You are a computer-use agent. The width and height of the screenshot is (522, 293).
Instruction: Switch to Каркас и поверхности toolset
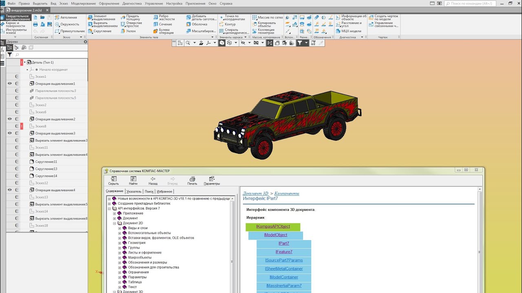click(15, 24)
